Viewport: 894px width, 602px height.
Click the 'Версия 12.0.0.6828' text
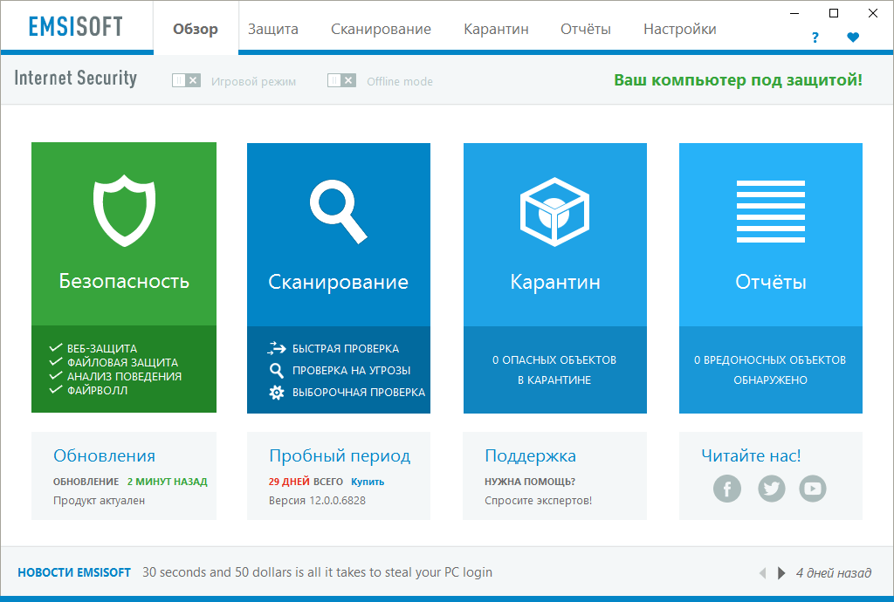(x=317, y=501)
